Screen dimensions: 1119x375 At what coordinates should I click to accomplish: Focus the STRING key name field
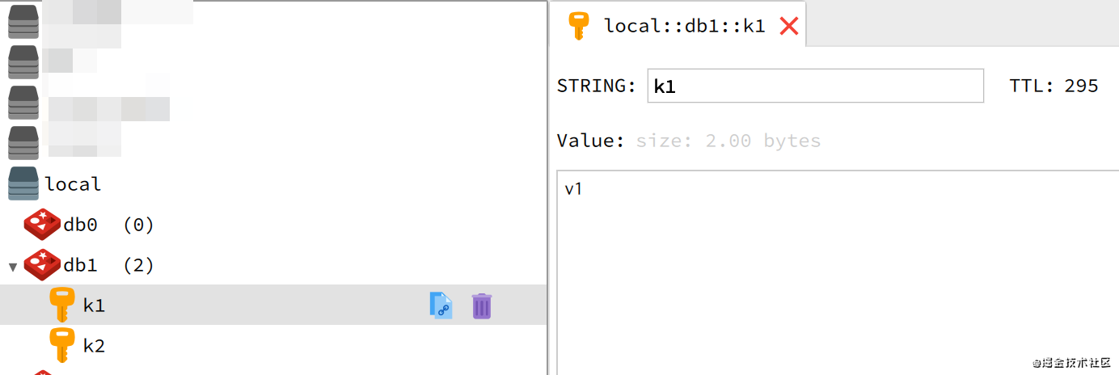coord(815,86)
